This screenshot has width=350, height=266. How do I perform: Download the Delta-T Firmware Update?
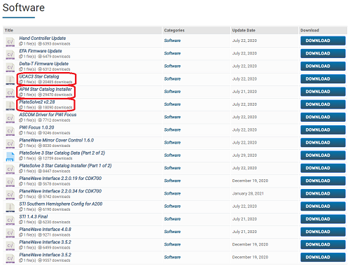click(x=323, y=66)
